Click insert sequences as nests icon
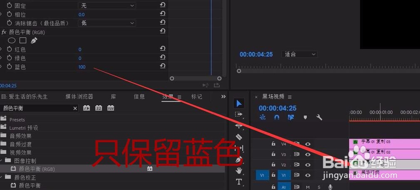420x190 pixels. [262, 117]
